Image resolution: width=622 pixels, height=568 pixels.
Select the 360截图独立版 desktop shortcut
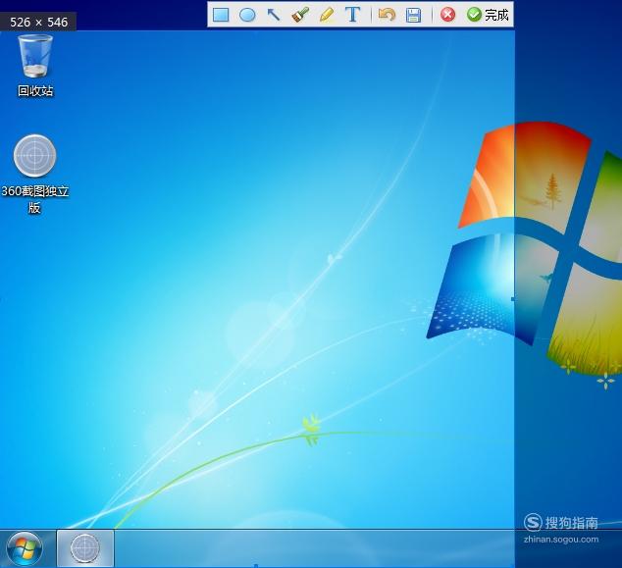point(35,175)
